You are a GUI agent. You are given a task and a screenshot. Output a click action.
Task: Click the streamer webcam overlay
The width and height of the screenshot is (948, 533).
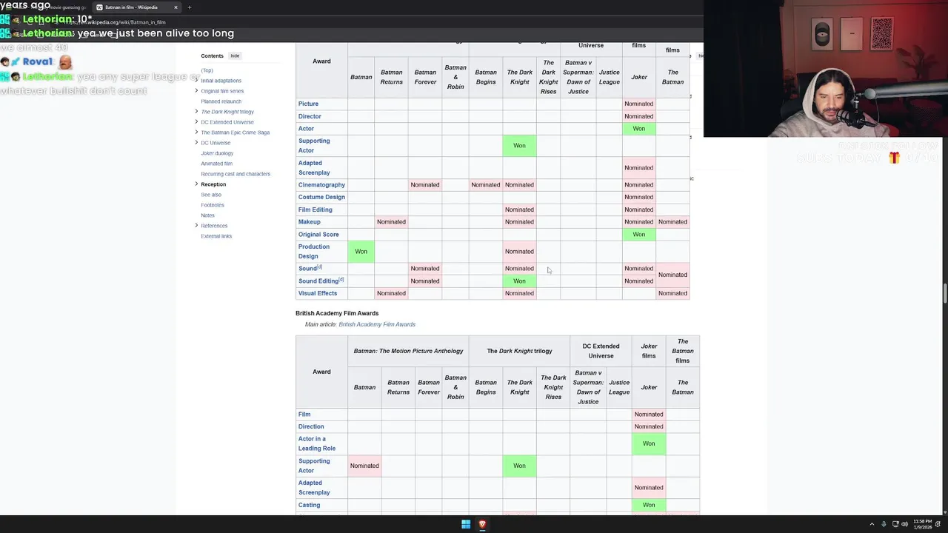click(826, 69)
